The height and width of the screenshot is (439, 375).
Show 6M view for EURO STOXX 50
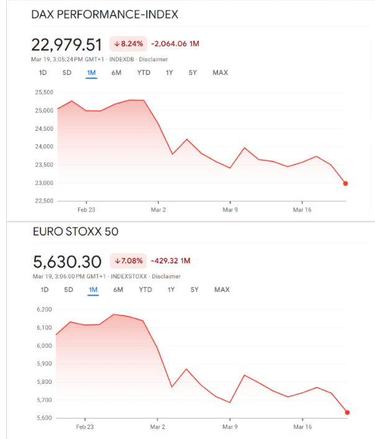pyautogui.click(x=118, y=290)
